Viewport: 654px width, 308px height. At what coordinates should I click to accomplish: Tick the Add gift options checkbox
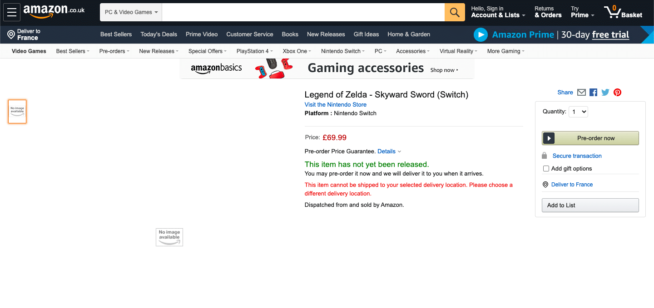pyautogui.click(x=546, y=169)
